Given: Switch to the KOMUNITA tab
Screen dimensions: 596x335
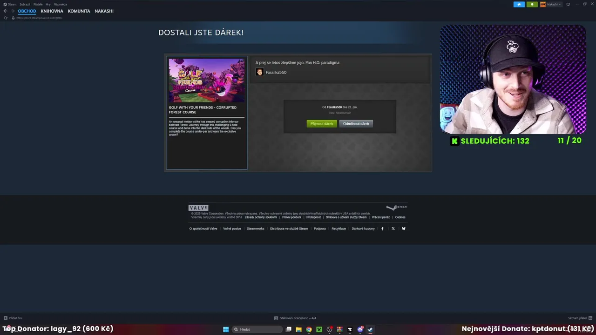Looking at the screenshot, I should [79, 11].
